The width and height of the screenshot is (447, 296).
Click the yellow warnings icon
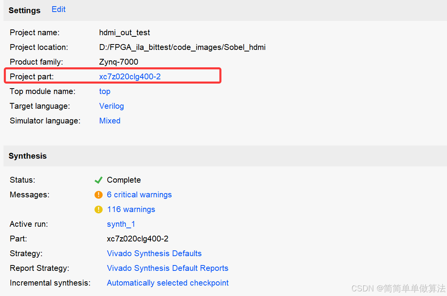point(98,209)
